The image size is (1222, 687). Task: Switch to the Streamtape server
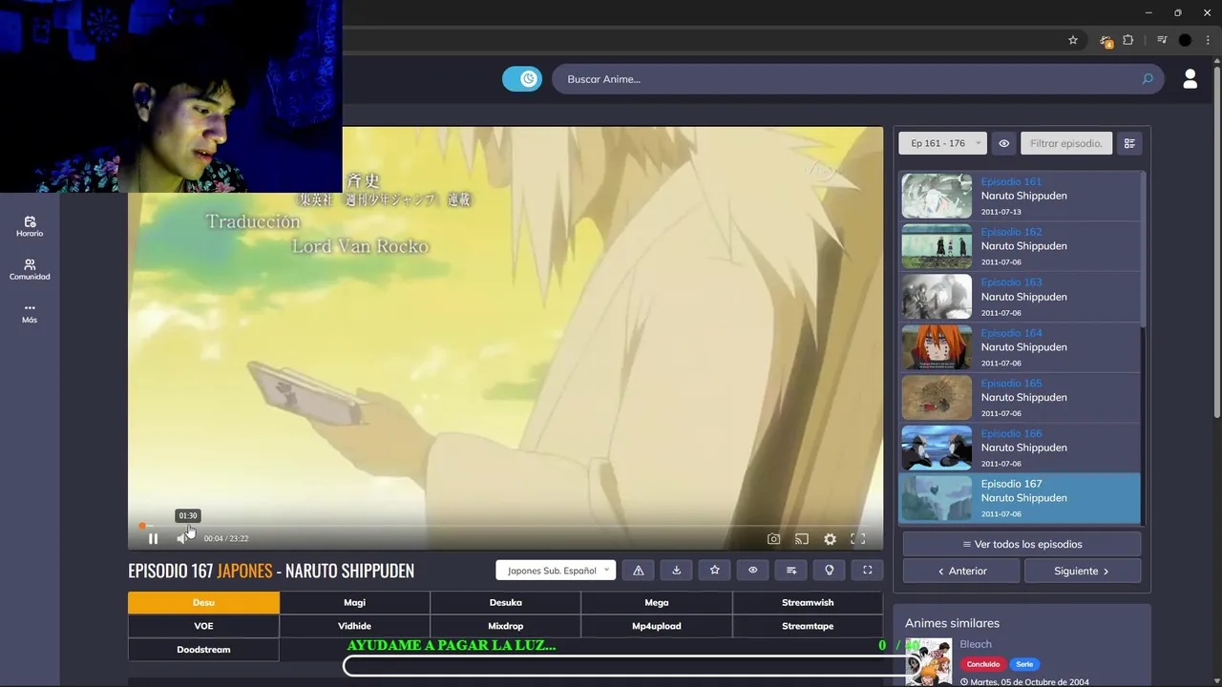(808, 626)
